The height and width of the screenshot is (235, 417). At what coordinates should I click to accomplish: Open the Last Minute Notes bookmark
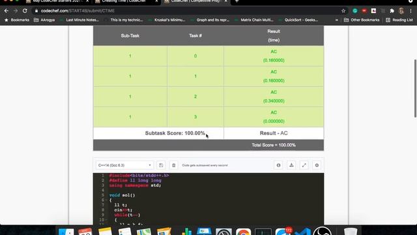[79, 20]
